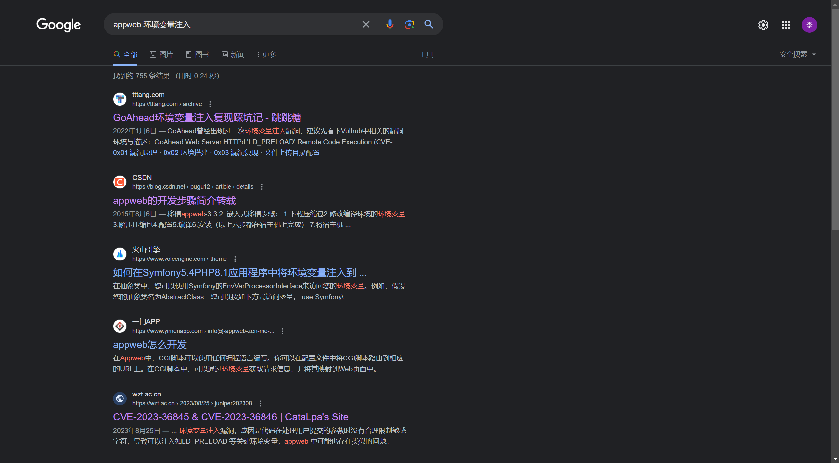The image size is (839, 463).
Task: Click the www.yimenapp.com URL breadcrumb
Action: 203,331
